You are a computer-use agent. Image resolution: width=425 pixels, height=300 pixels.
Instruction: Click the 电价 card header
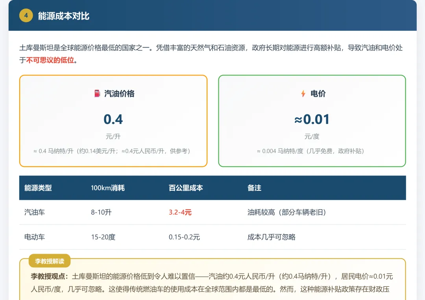(x=312, y=94)
